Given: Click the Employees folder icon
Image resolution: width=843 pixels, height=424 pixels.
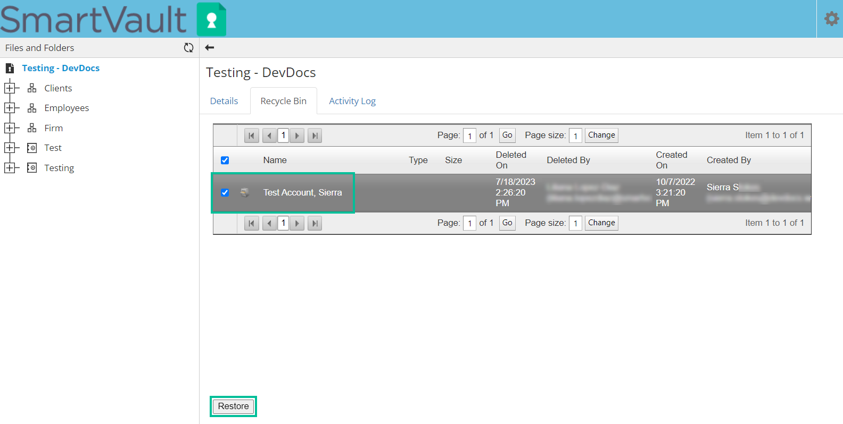Looking at the screenshot, I should pyautogui.click(x=32, y=108).
